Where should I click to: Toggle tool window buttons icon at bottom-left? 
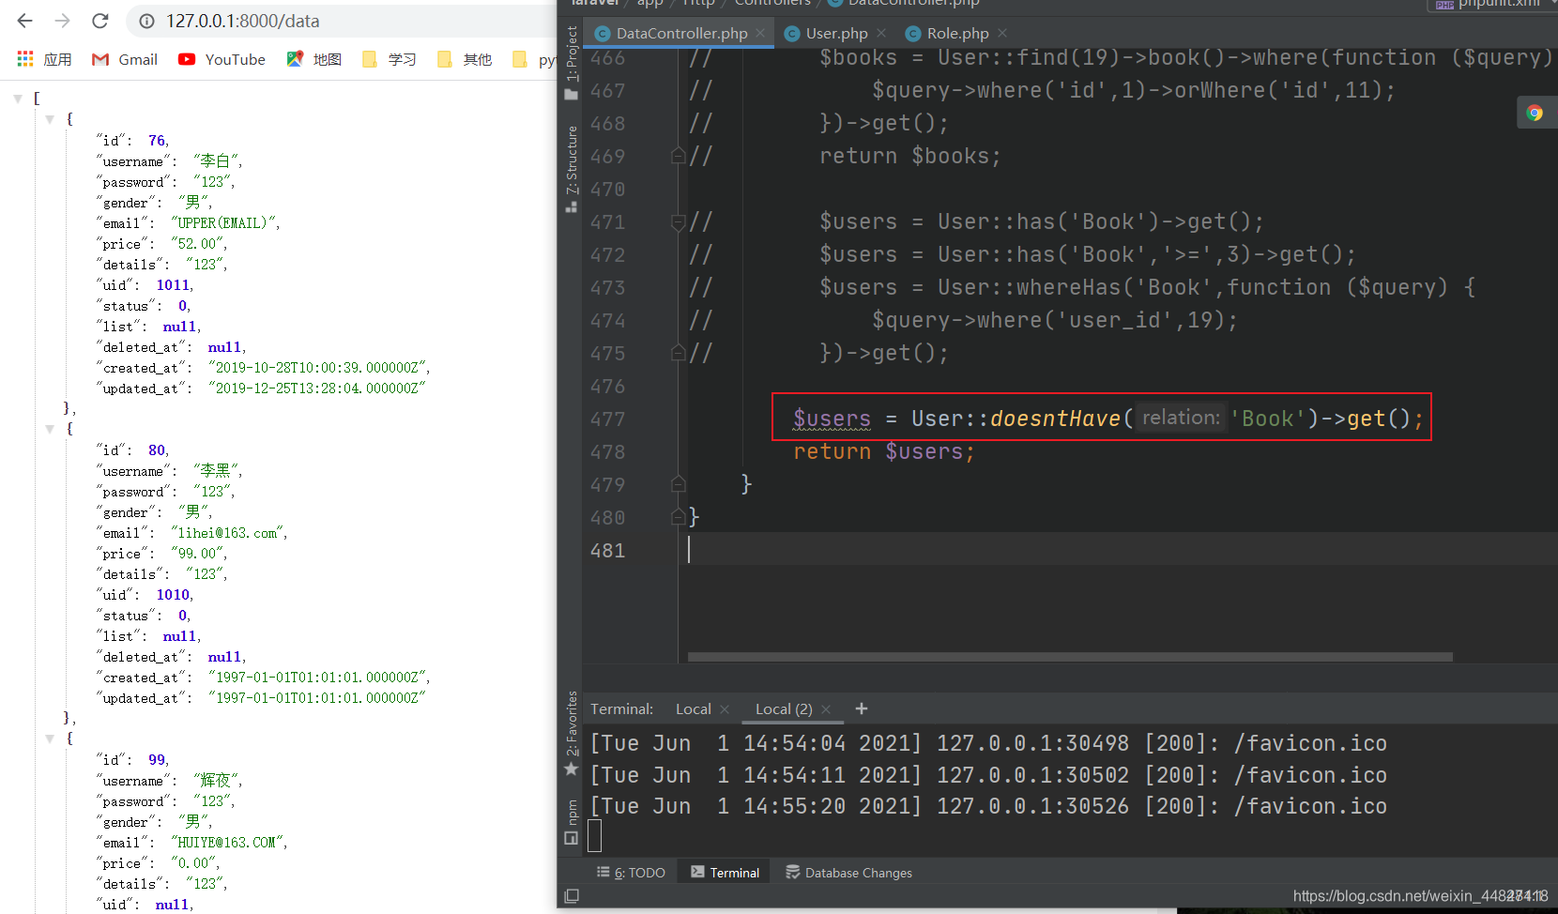point(571,897)
